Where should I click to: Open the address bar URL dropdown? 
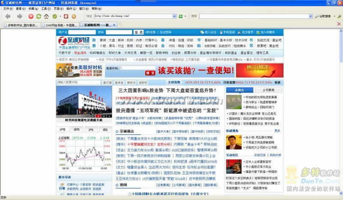pos(174,16)
